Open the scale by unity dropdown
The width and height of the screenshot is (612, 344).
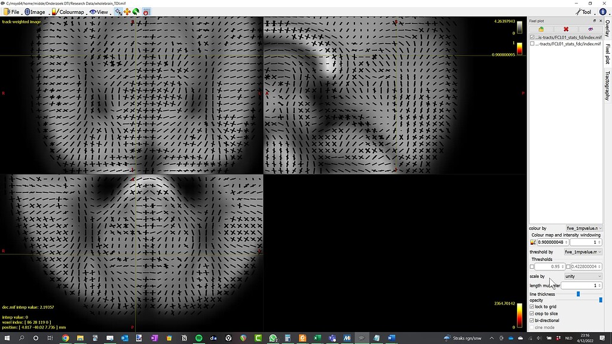click(x=583, y=277)
